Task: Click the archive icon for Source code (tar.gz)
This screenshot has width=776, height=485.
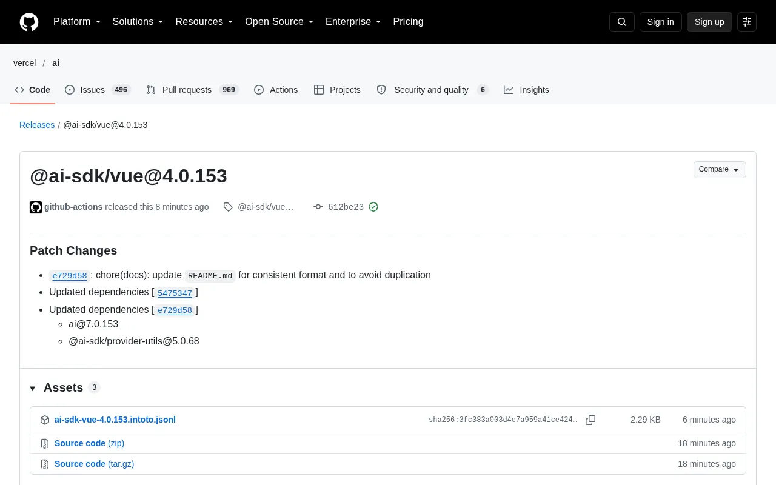Action: [45, 464]
